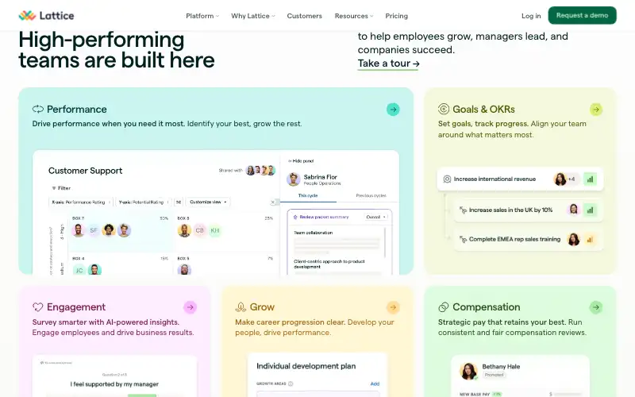Click the Bethany Hale name
This screenshot has width=635, height=397.
[501, 366]
